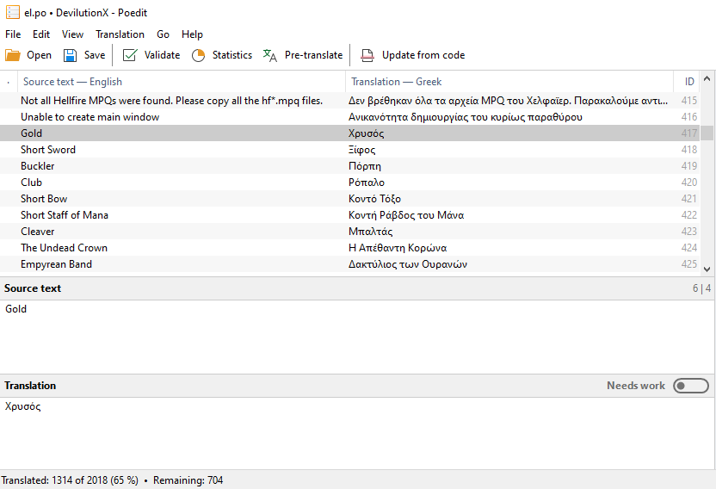Click the Greek translation "Κοντό Τόξο"
The width and height of the screenshot is (716, 489).
coord(374,199)
